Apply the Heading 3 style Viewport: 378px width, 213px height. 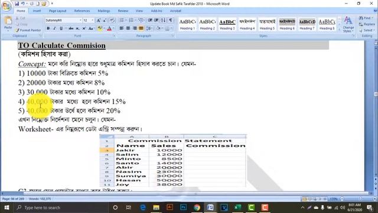tap(227, 24)
